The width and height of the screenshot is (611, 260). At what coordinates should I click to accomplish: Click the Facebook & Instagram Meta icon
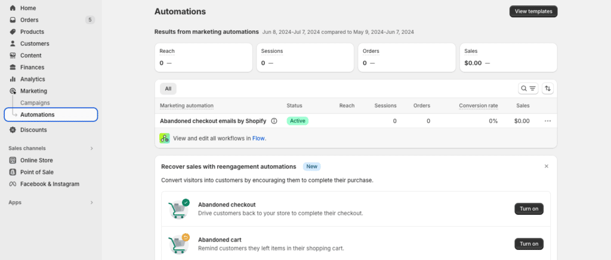click(13, 184)
